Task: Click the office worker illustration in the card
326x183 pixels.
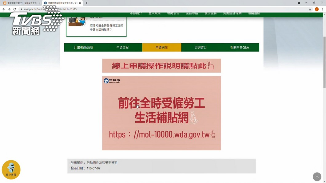Action: pyautogui.click(x=77, y=22)
